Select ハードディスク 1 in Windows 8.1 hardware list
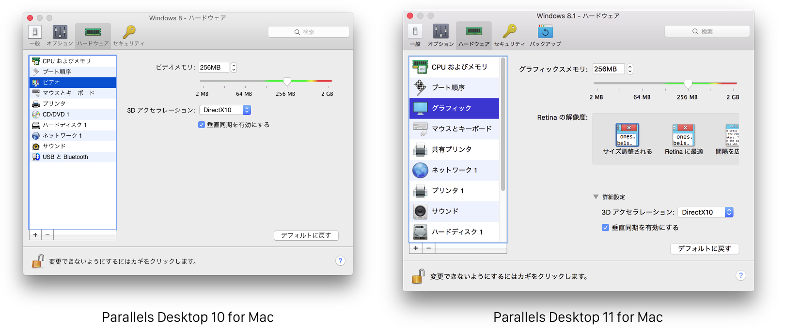 pyautogui.click(x=455, y=231)
